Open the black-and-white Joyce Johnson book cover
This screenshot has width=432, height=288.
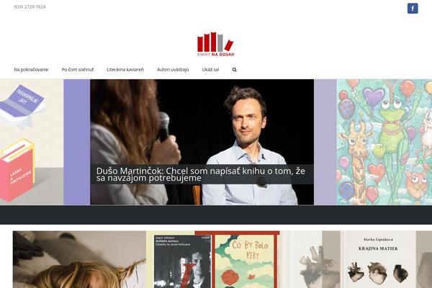182,261
